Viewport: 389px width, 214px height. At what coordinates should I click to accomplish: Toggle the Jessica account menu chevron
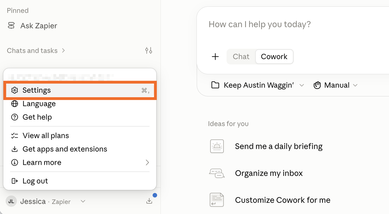83,201
